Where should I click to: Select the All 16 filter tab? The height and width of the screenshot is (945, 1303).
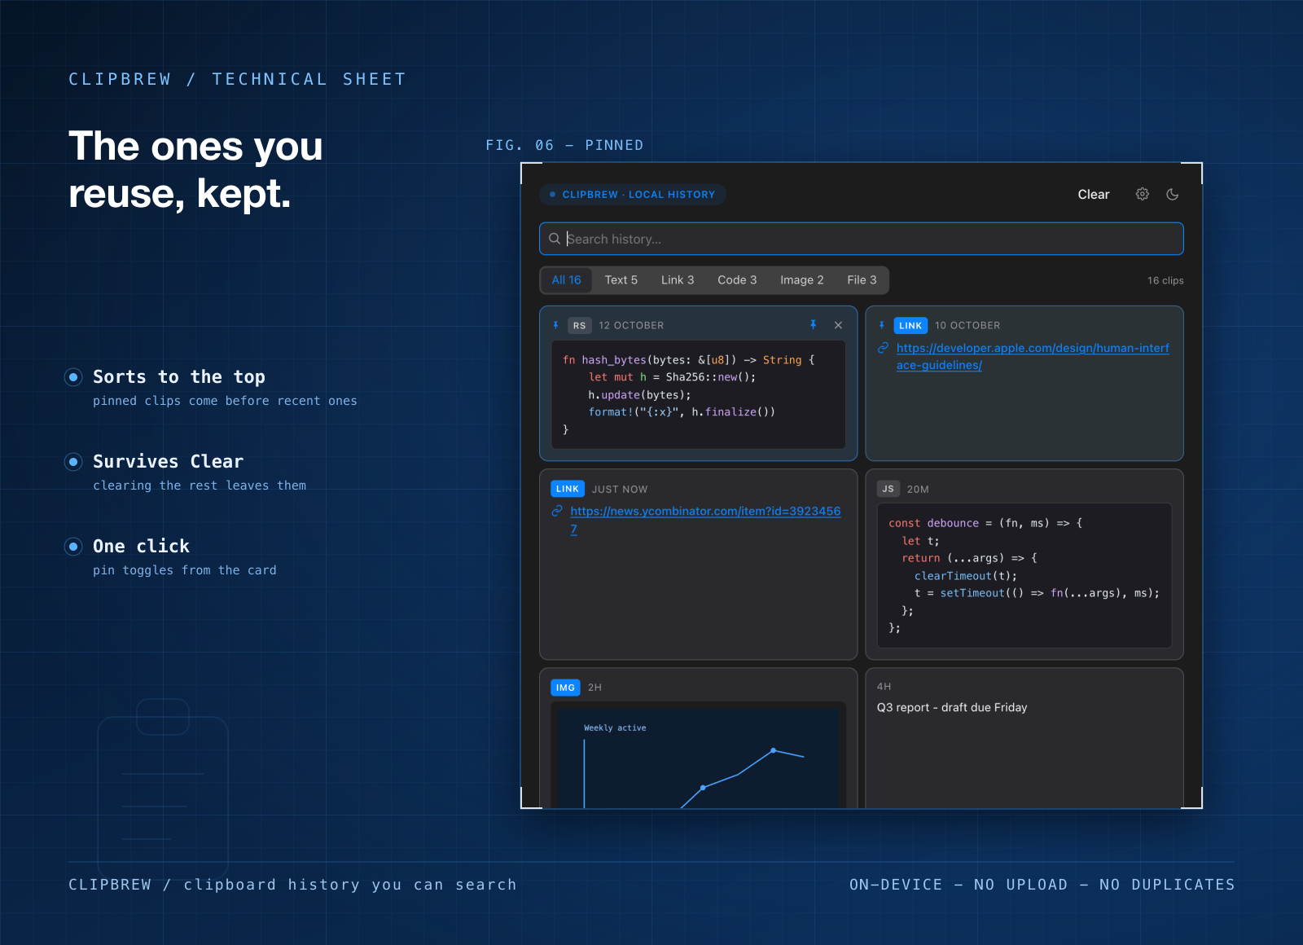567,279
